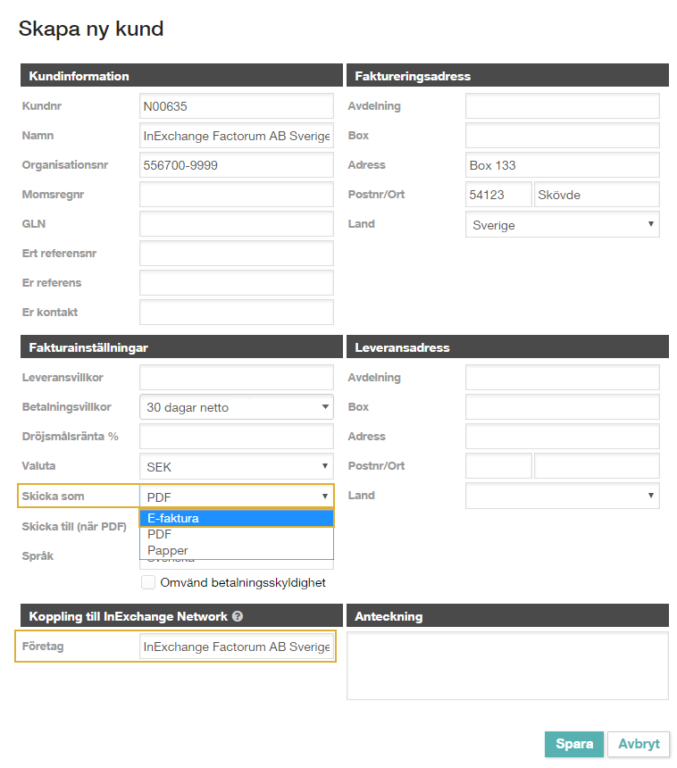Click the Kundnr input field
The image size is (677, 768).
pos(236,106)
